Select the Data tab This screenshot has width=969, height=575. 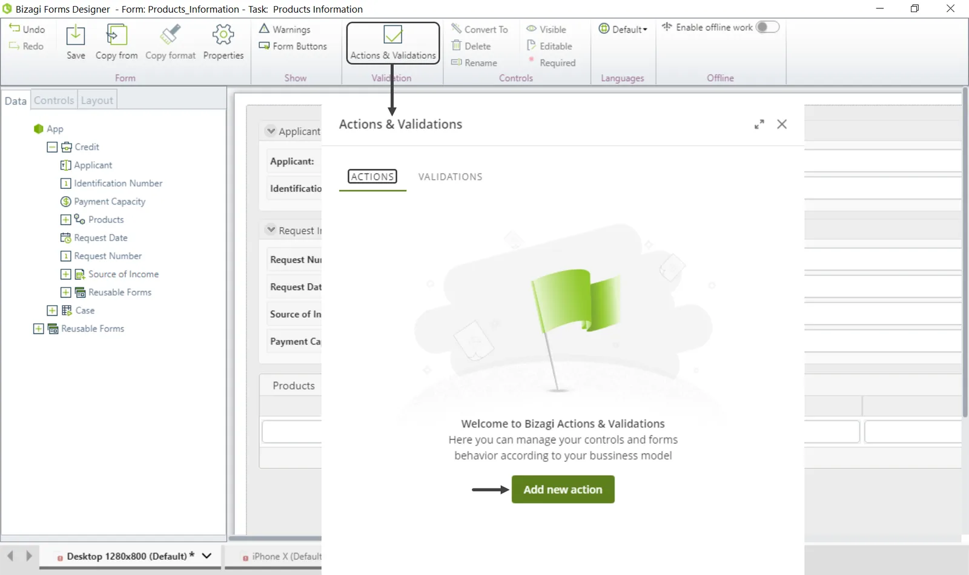pos(16,100)
